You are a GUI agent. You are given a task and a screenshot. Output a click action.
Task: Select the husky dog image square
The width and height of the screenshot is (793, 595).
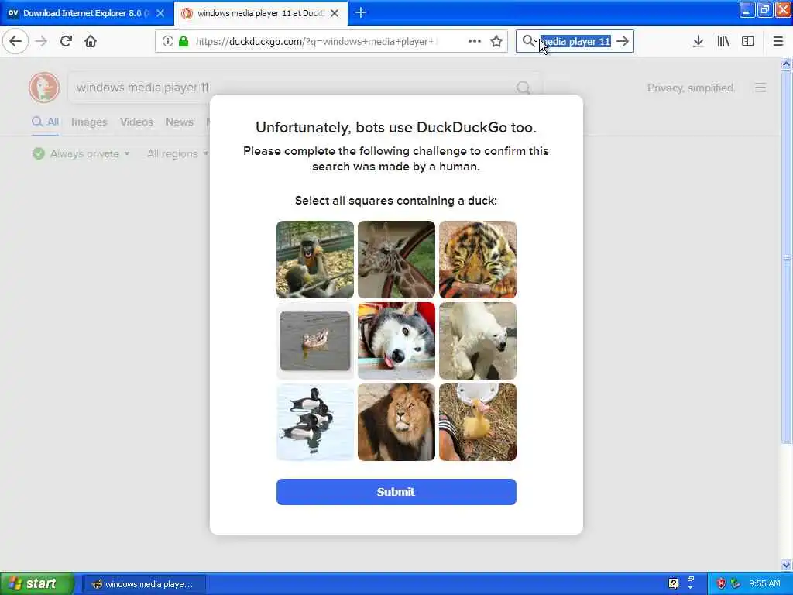click(x=396, y=341)
